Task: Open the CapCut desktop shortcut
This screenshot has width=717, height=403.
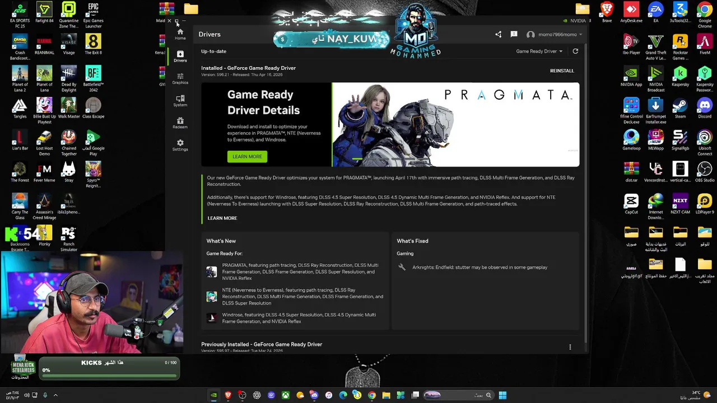Action: point(631,204)
